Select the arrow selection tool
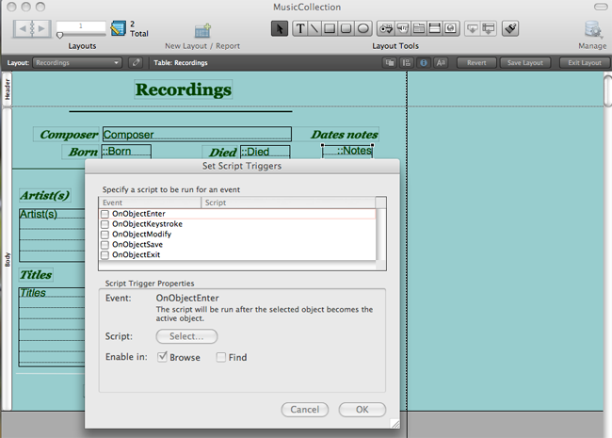The height and width of the screenshot is (438, 612). 280,29
